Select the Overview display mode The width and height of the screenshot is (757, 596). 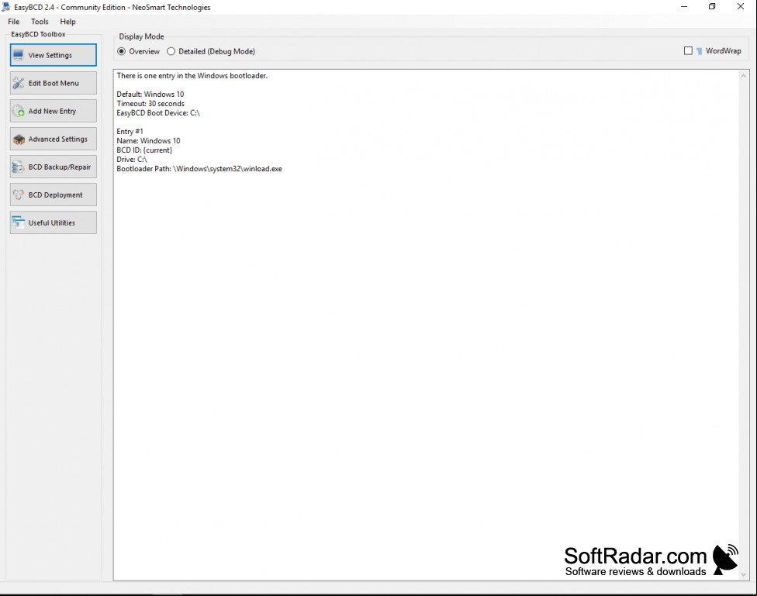(121, 52)
